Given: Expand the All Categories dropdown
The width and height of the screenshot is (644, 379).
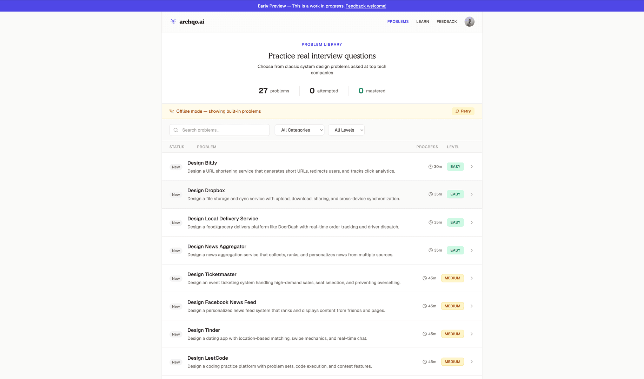Looking at the screenshot, I should 299,130.
